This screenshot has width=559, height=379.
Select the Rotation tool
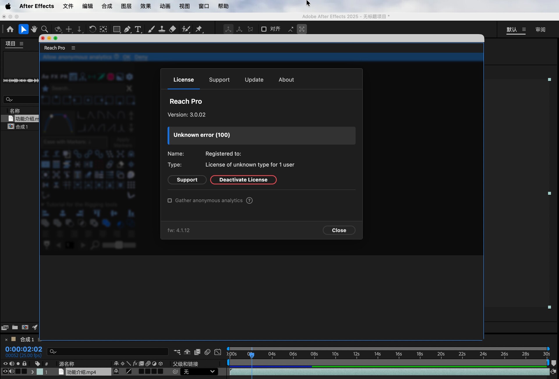92,29
